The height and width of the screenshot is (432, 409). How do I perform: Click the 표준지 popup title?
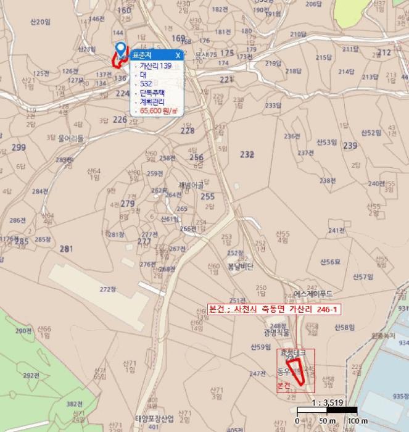pos(142,55)
